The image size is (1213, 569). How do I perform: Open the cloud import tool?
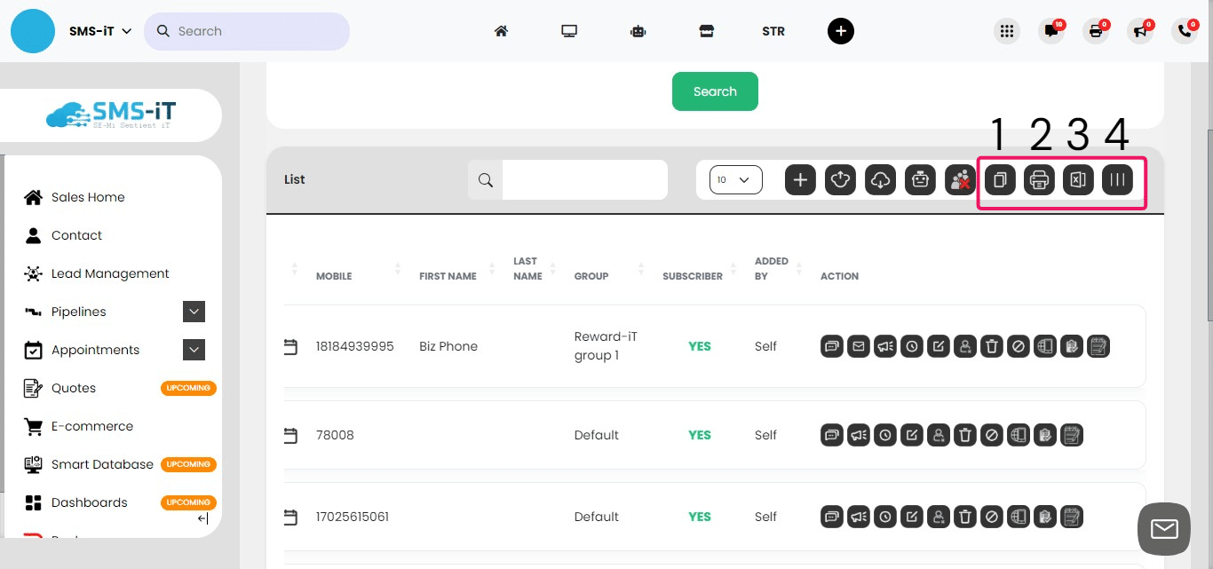(x=880, y=179)
